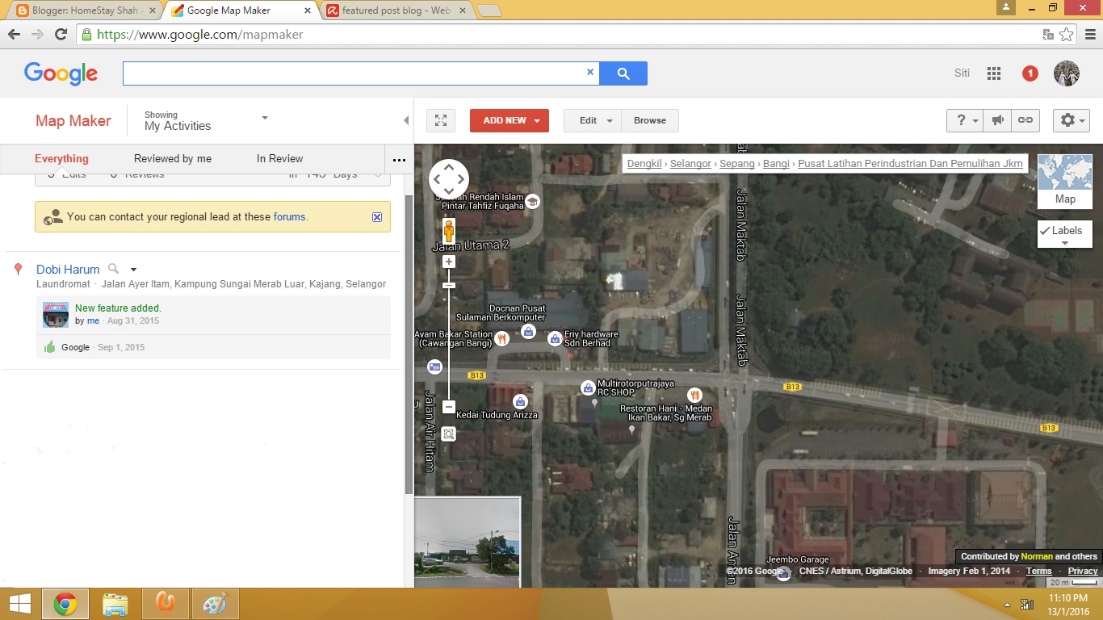Click the camera icon below the zoom slider
Viewport: 1103px width, 620px height.
(x=449, y=434)
